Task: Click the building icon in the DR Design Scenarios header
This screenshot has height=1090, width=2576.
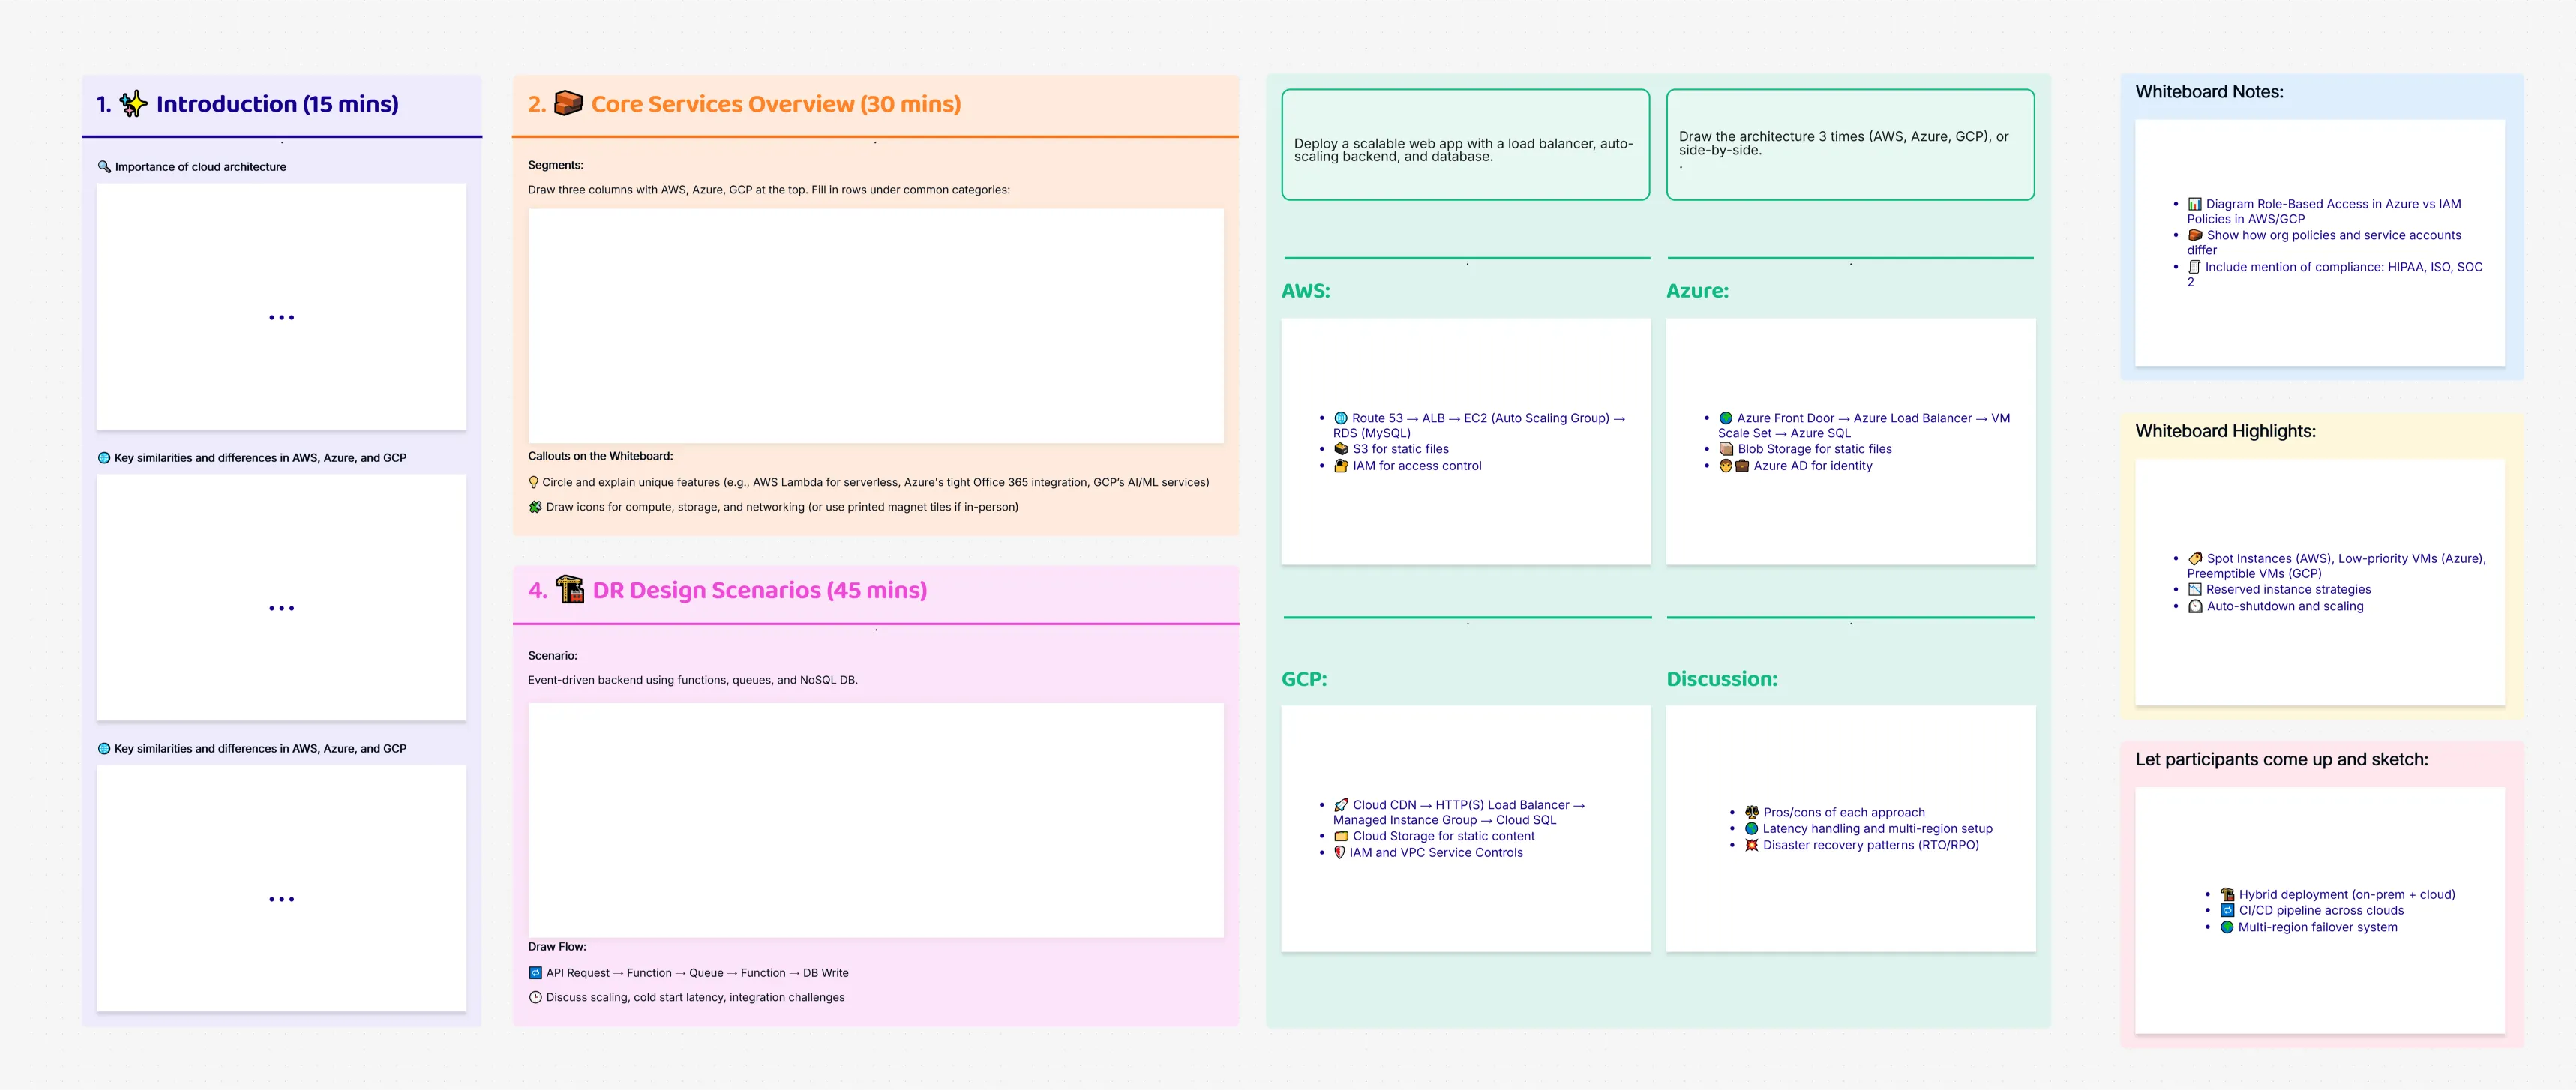Action: pos(570,590)
